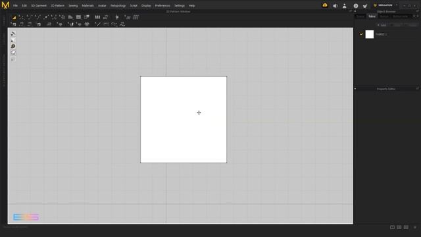The width and height of the screenshot is (421, 237).
Task: Open the yellow cloud icon in title bar
Action: (x=325, y=5)
